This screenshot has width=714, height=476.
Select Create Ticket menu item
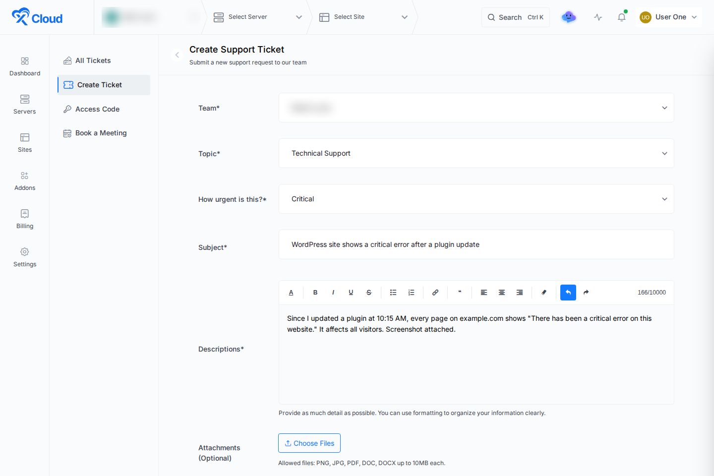click(x=104, y=85)
